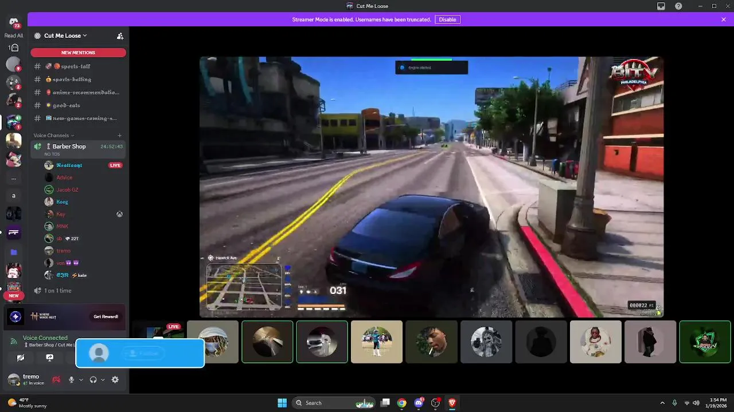Image resolution: width=734 pixels, height=412 pixels.
Task: Open User Settings gear
Action: (x=115, y=379)
